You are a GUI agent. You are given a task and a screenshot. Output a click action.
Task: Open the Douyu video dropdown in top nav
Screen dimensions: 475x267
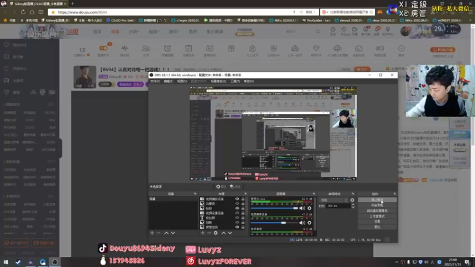pos(154,31)
